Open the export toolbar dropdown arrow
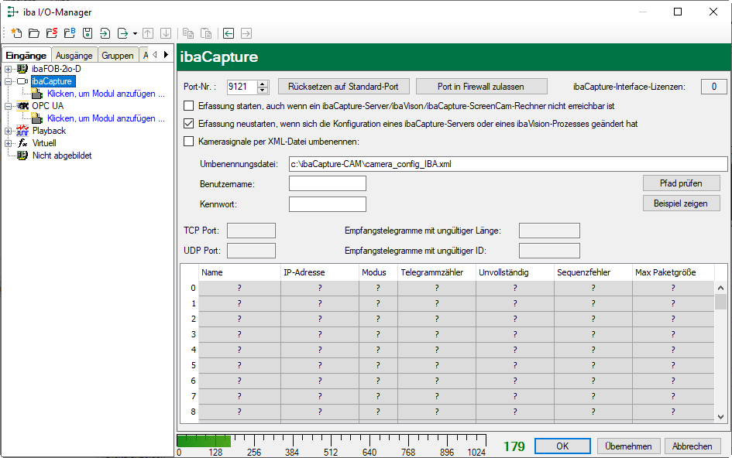 click(135, 33)
